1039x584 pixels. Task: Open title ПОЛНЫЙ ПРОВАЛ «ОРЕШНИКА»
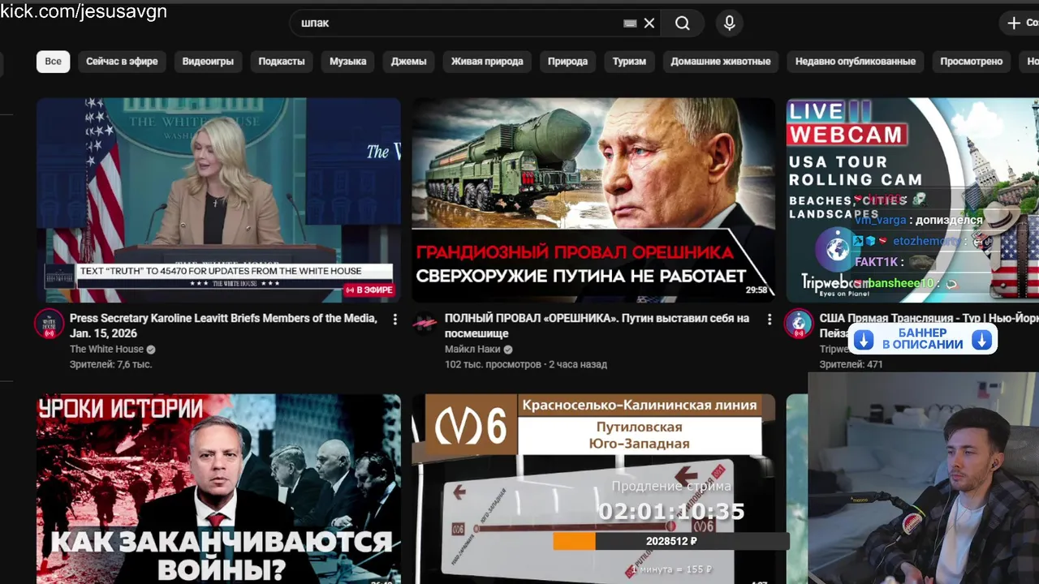(597, 326)
